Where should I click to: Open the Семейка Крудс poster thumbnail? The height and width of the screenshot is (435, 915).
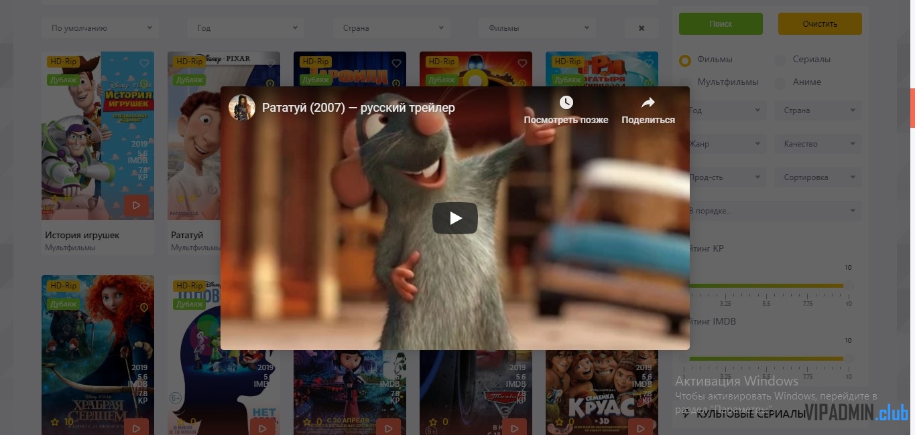point(602,392)
